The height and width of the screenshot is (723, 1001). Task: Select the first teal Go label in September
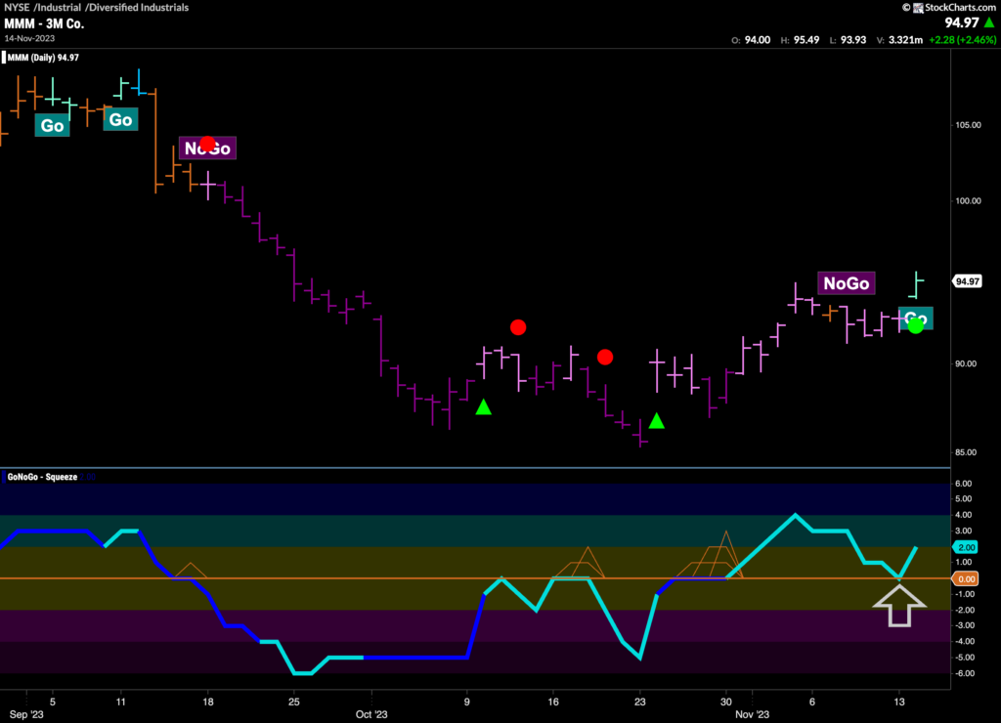52,125
